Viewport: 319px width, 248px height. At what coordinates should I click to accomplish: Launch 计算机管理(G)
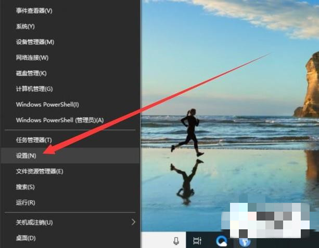point(70,89)
